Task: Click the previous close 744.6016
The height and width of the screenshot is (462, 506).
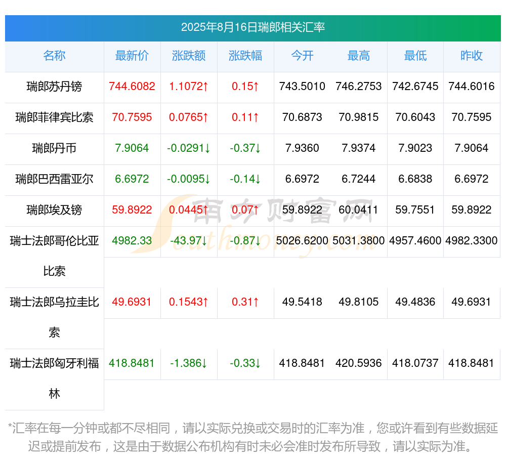Action: click(x=472, y=87)
